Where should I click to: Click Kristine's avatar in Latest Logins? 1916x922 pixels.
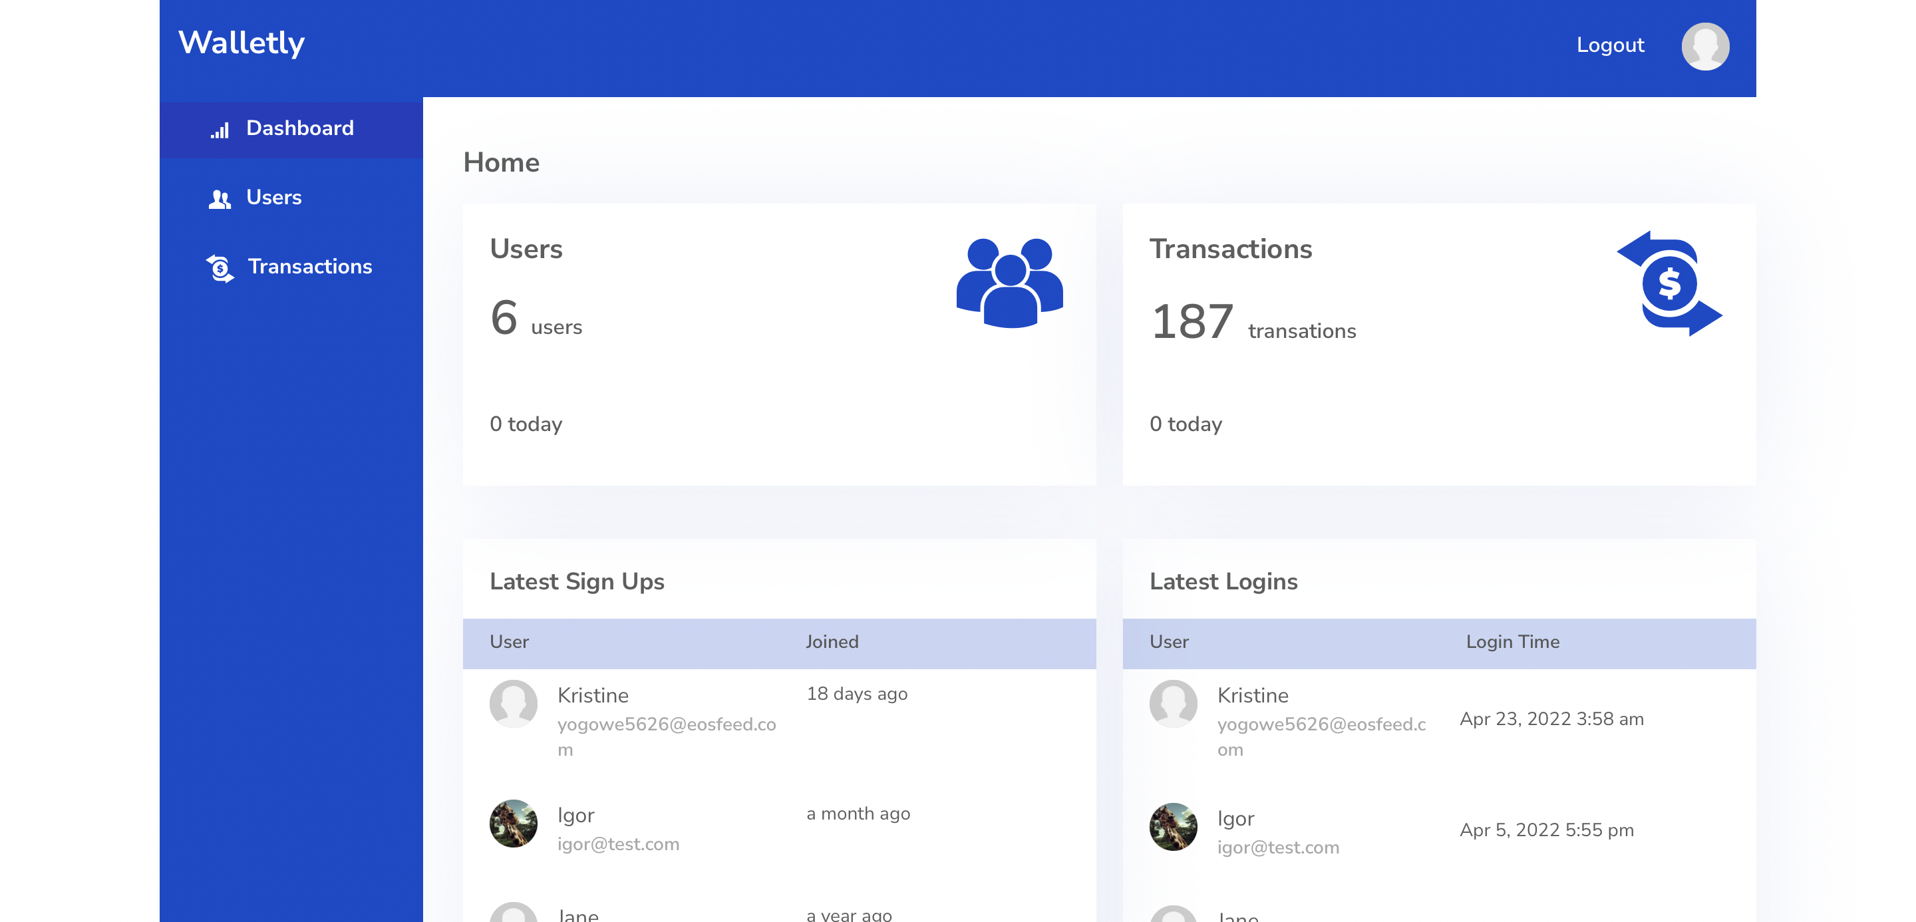pyautogui.click(x=1173, y=703)
